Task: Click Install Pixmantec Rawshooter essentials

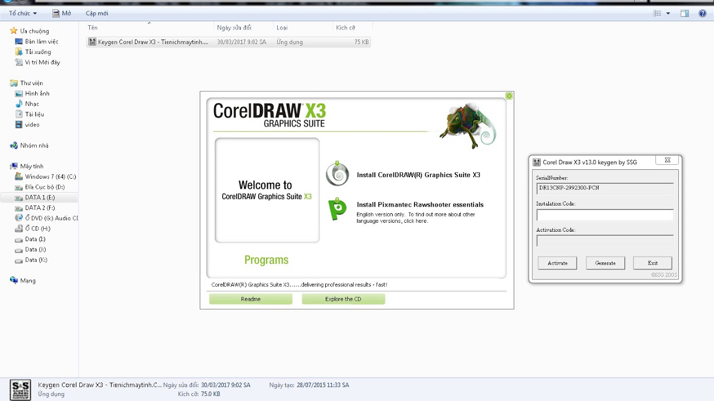Action: tap(420, 204)
